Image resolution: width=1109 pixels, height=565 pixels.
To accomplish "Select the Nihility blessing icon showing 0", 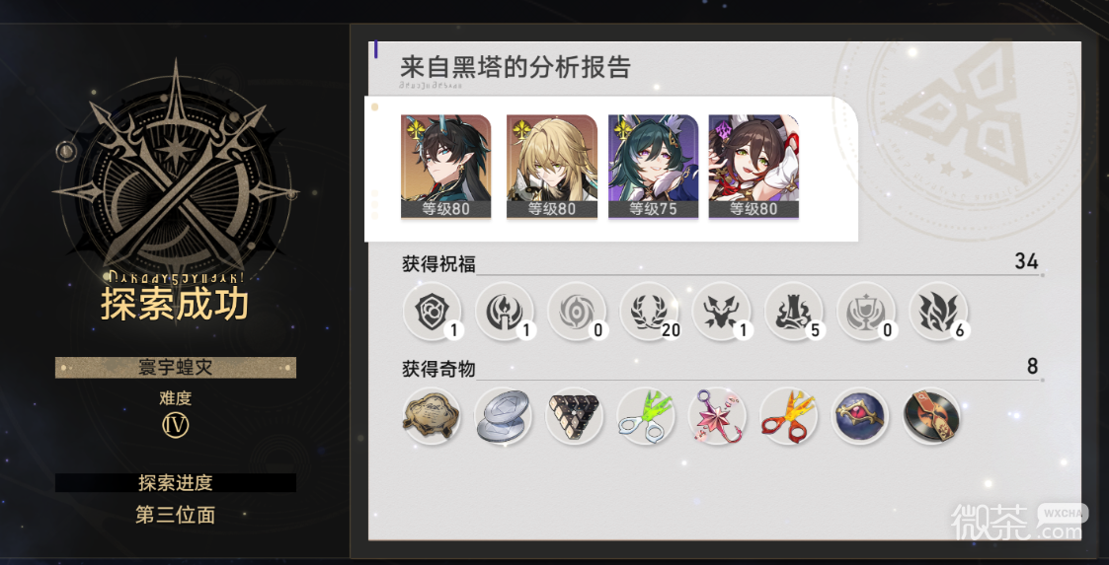I will 577,312.
